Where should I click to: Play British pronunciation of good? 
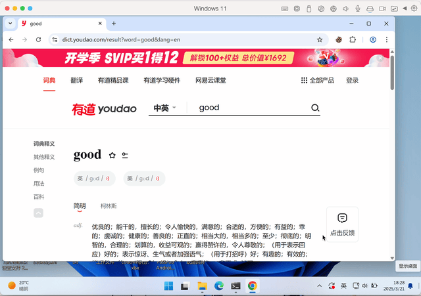tap(108, 179)
